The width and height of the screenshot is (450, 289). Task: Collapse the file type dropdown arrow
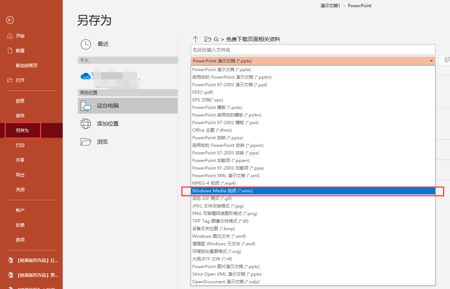click(431, 61)
